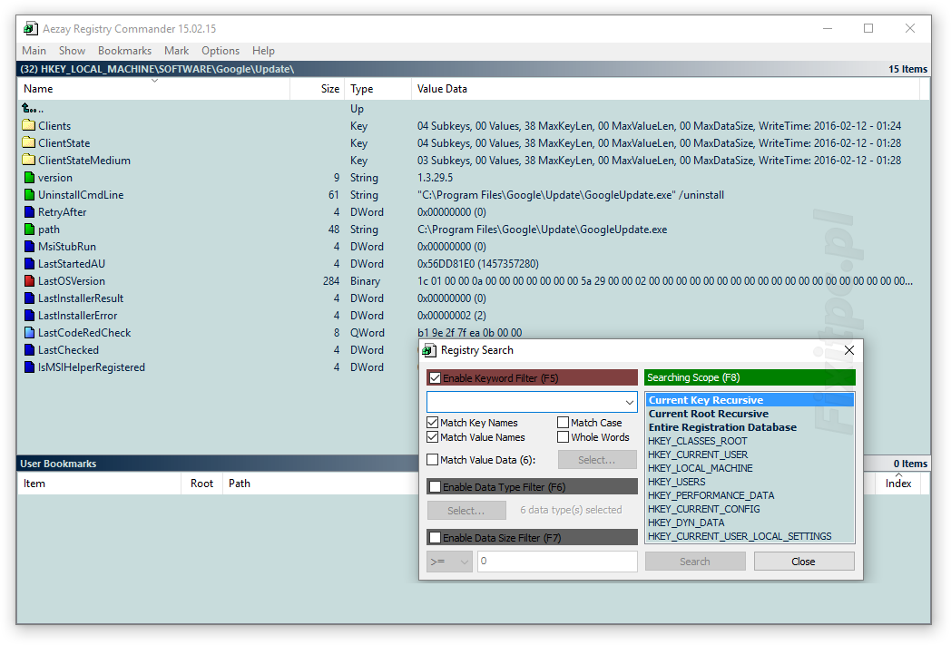951x645 pixels.
Task: Click the green string icon beside version
Action: coord(29,178)
